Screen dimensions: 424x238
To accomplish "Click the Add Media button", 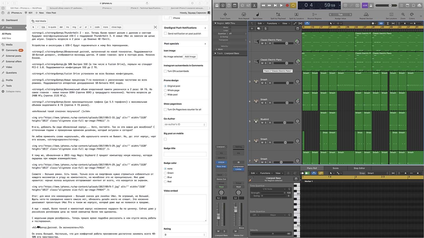I will pos(39,21).
